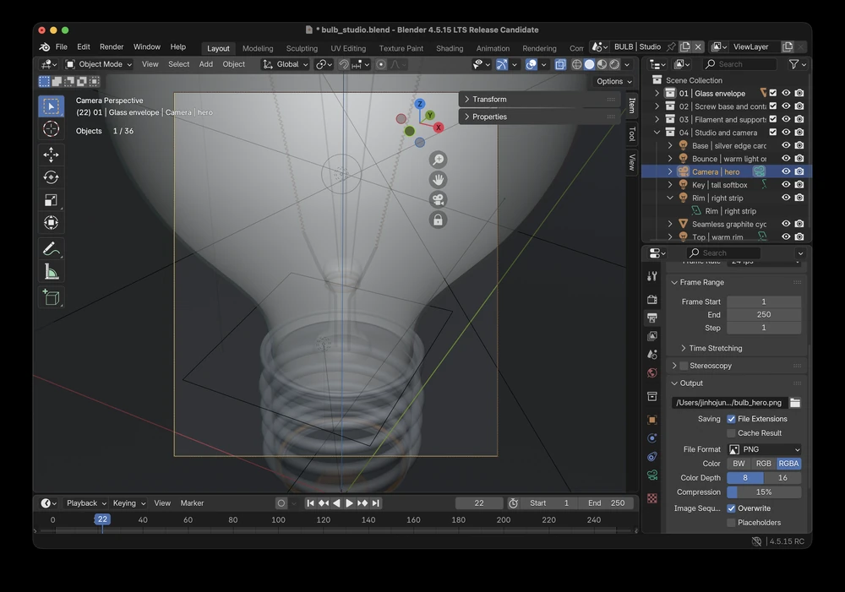The image size is (845, 592).
Task: Select the Cursor tool
Action: pyautogui.click(x=52, y=128)
